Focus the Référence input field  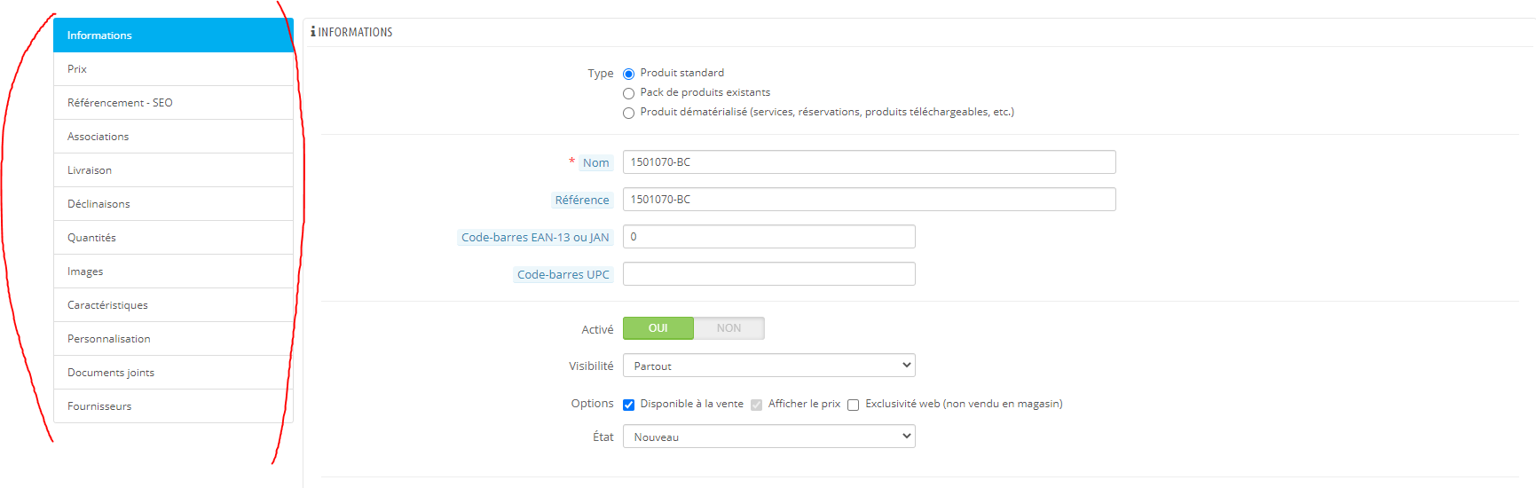869,200
